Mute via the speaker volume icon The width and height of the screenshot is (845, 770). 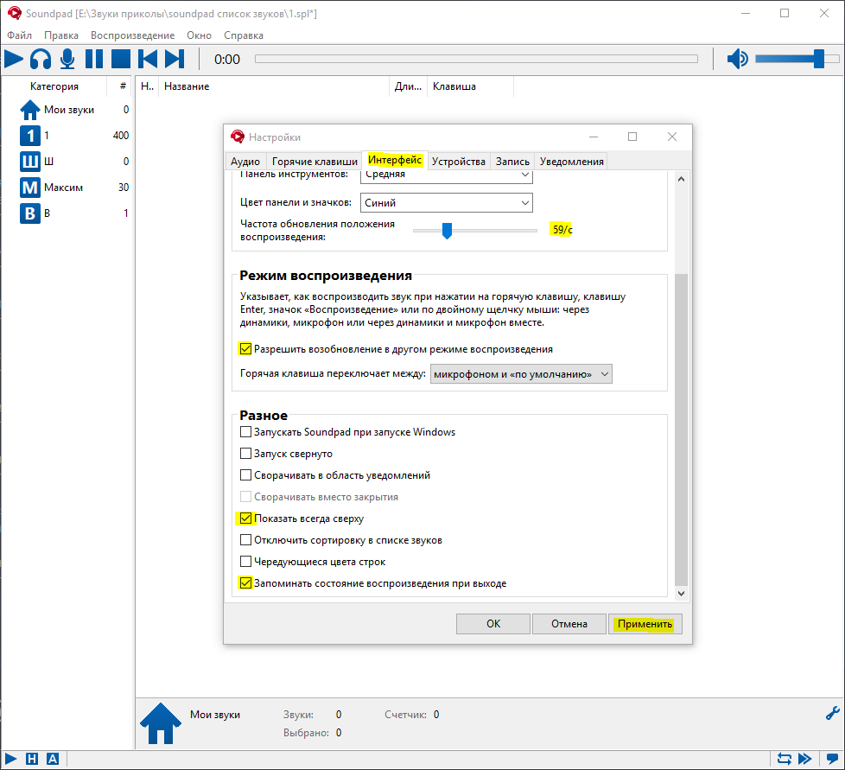[x=737, y=59]
